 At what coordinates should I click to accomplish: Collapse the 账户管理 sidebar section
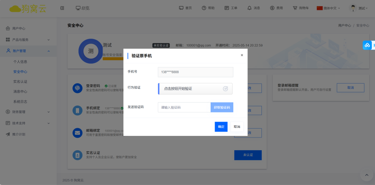[x=28, y=51]
